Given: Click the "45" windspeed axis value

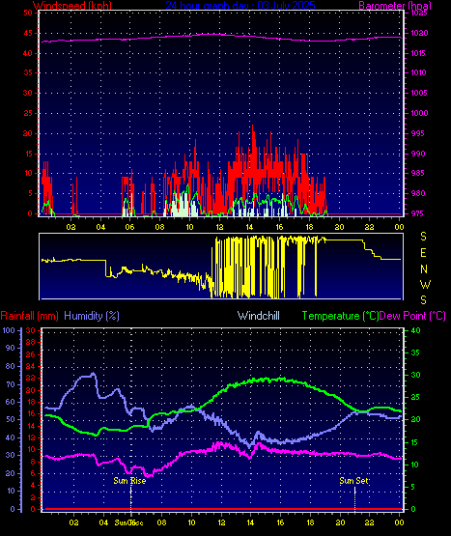Looking at the screenshot, I should (28, 33).
